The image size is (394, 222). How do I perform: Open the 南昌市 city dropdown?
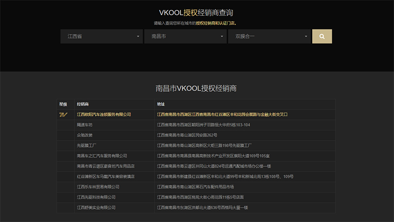click(x=185, y=36)
